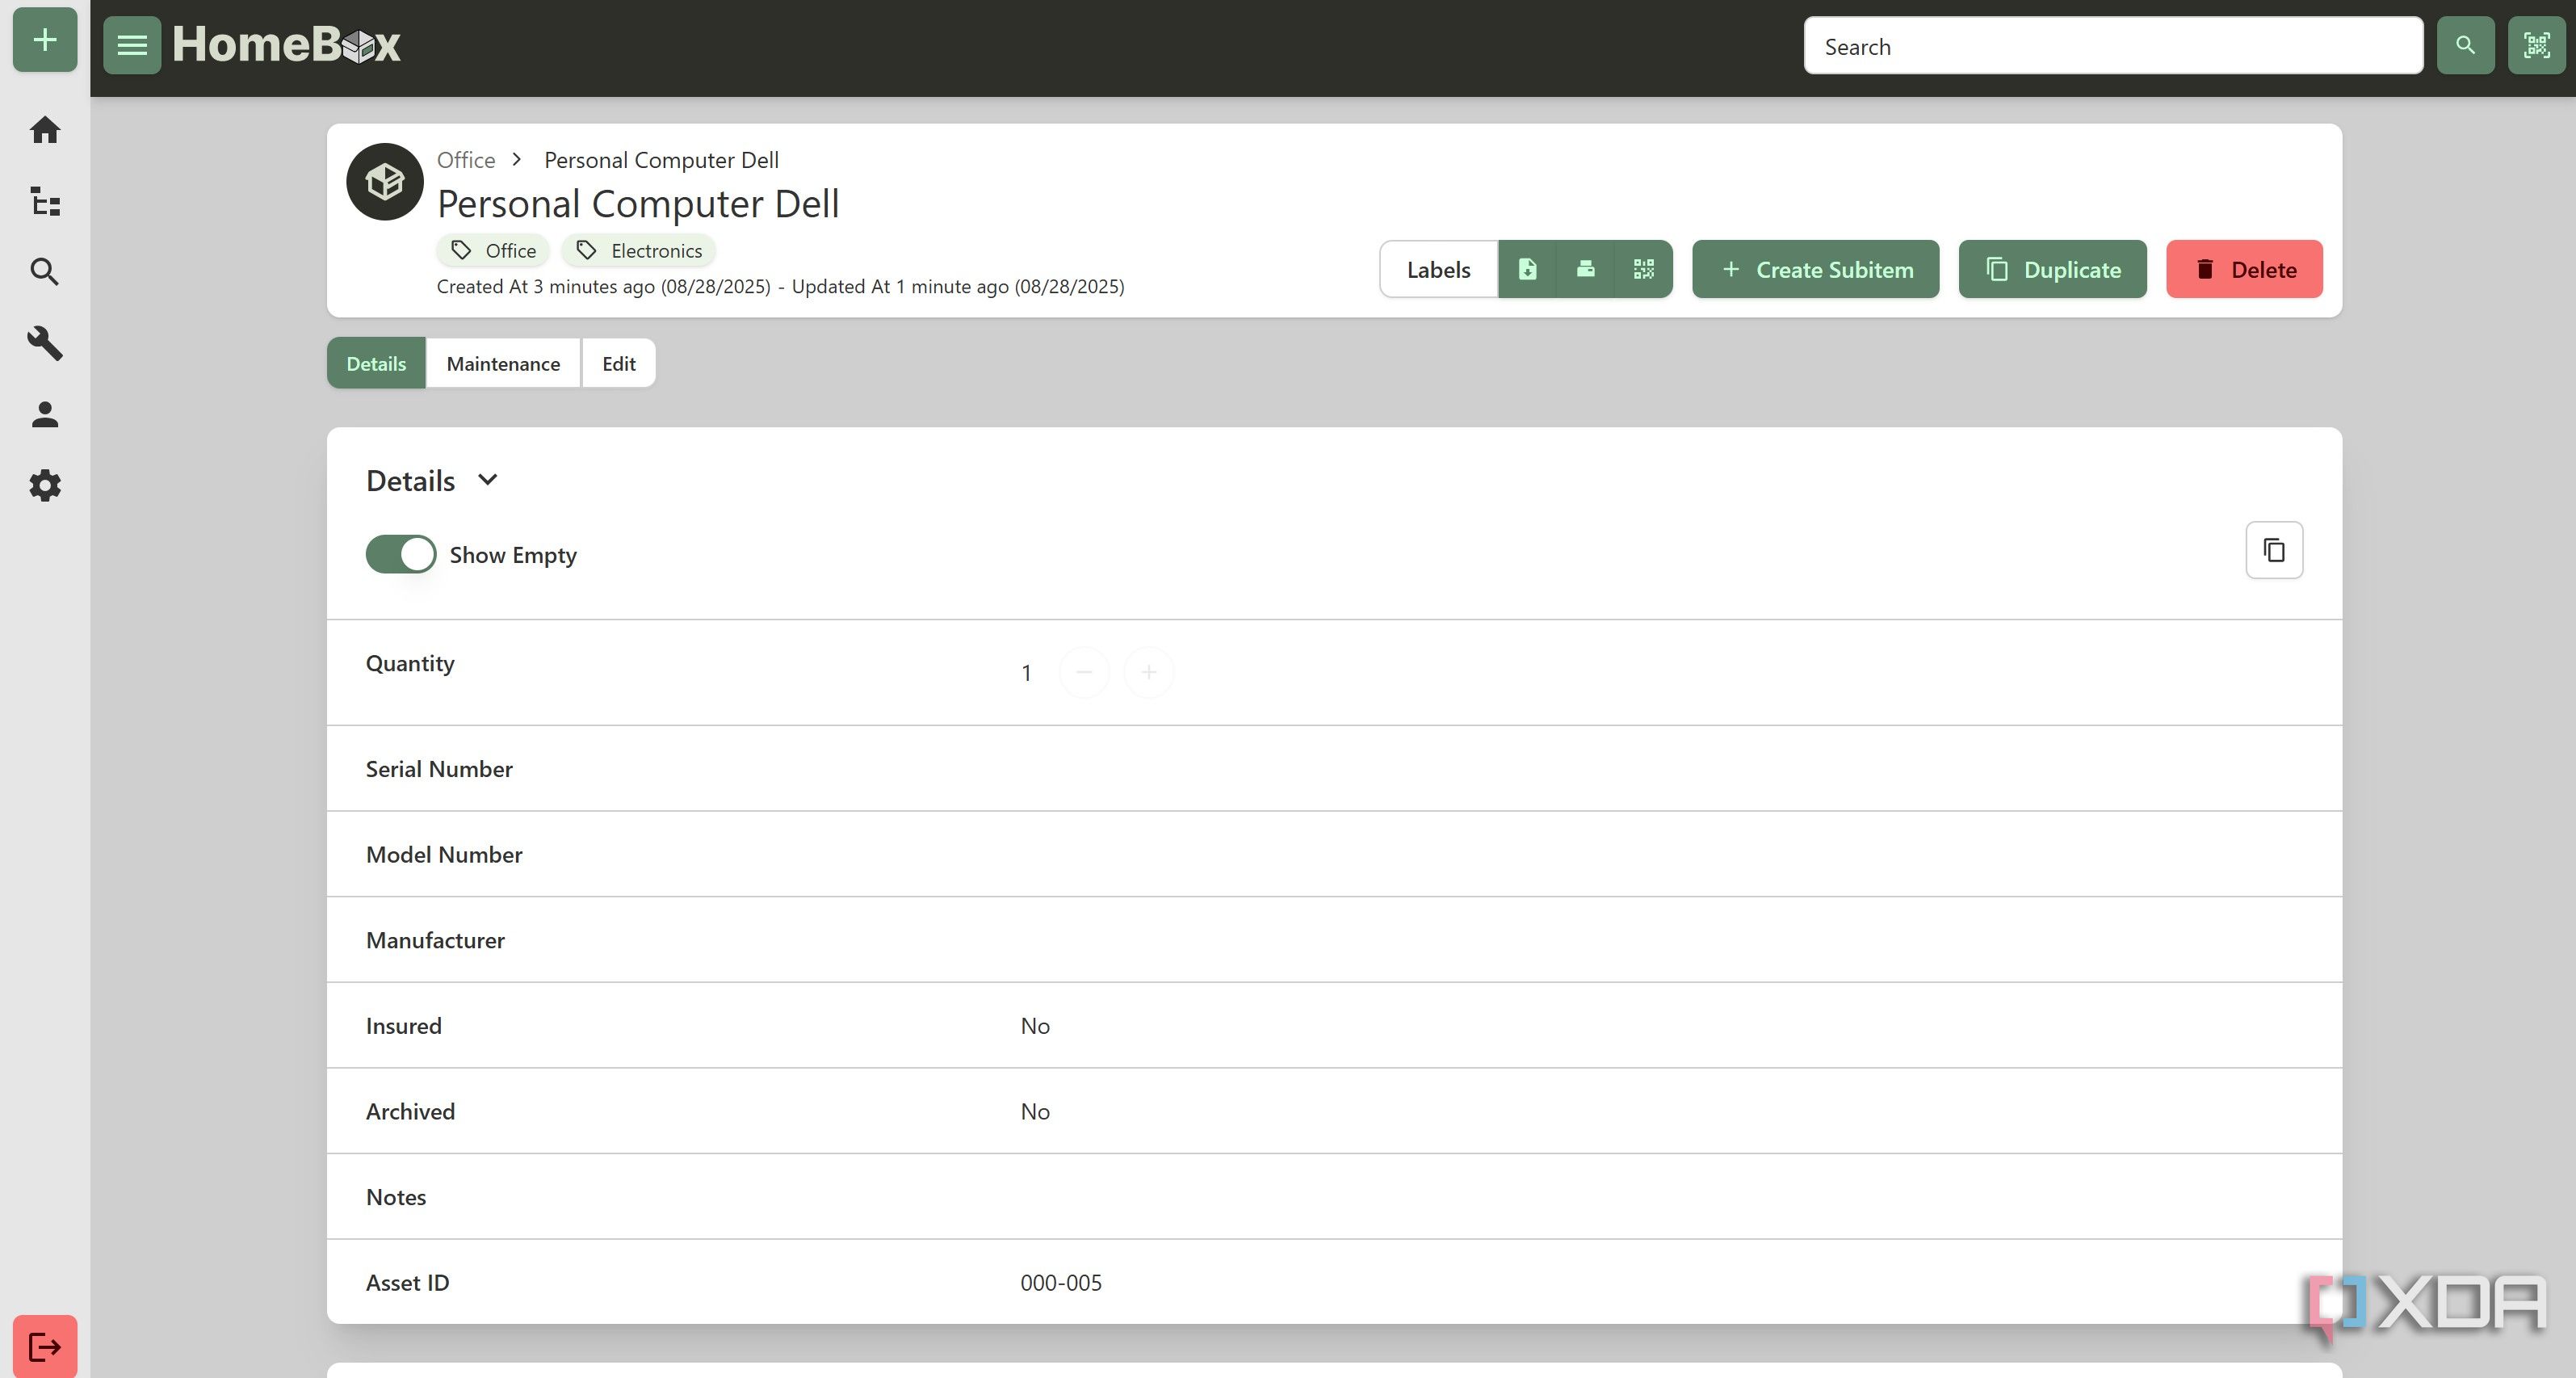2576x1378 pixels.
Task: Download label file icon beside Labels
Action: point(1527,269)
